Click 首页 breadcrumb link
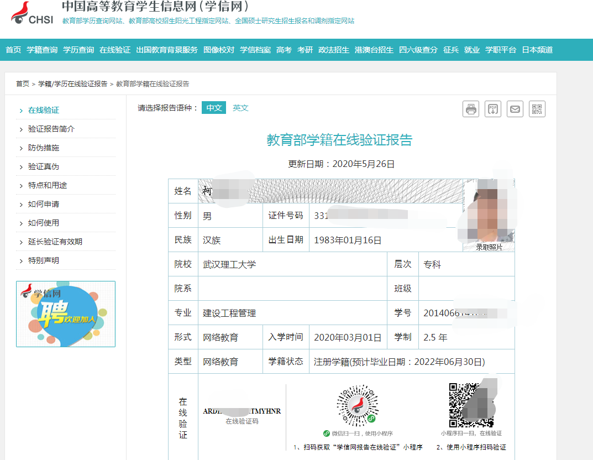The height and width of the screenshot is (460, 593). pyautogui.click(x=23, y=83)
